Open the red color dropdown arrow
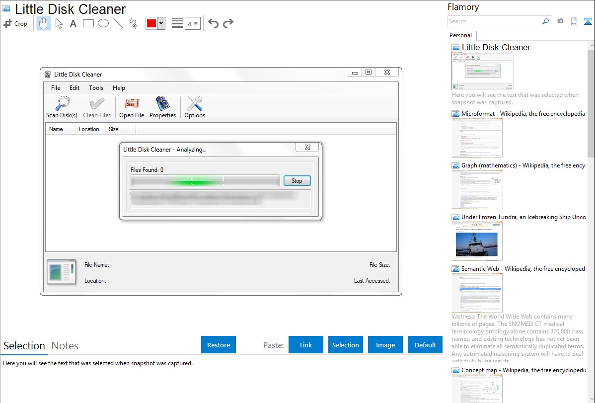 pyautogui.click(x=161, y=23)
